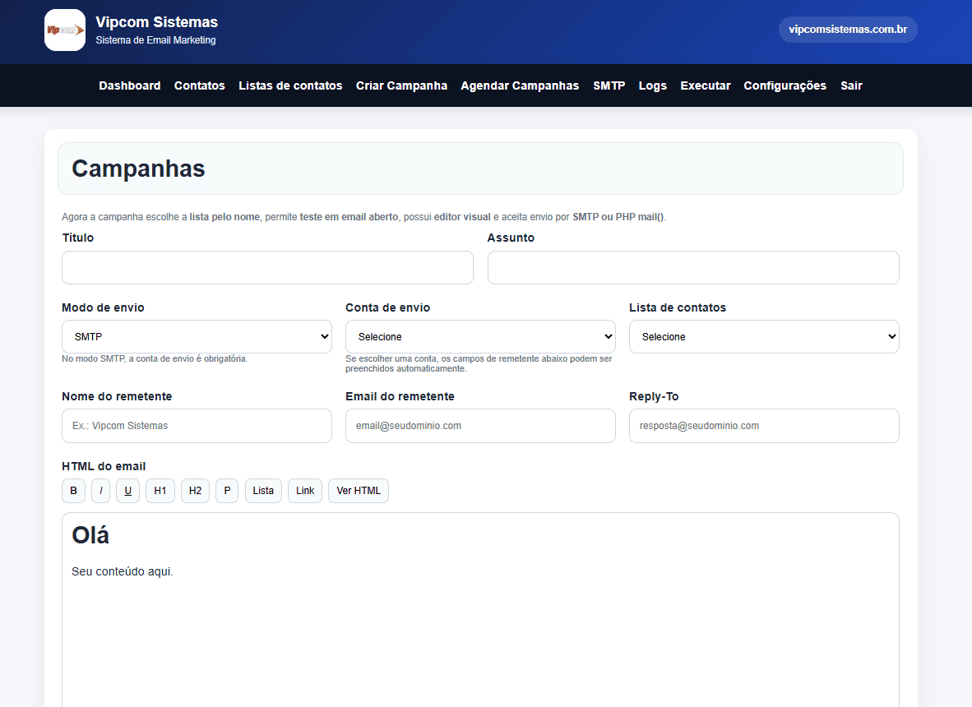Visit the vipcomsistemas.com.br link

pyautogui.click(x=848, y=30)
